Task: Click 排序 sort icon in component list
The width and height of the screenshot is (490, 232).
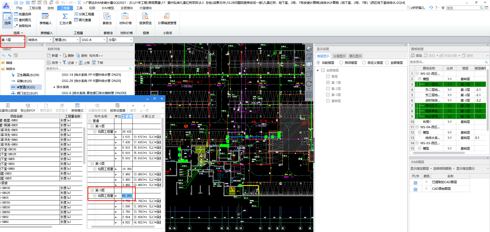Action: click(x=49, y=63)
